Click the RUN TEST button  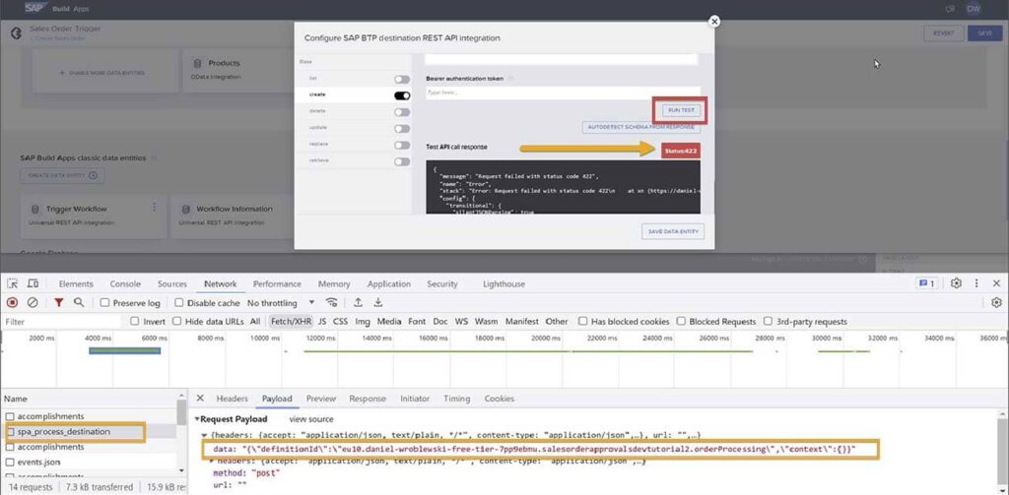coord(680,110)
